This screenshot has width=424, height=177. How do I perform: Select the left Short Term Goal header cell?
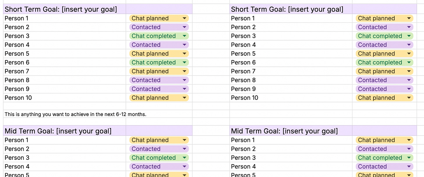coord(61,9)
